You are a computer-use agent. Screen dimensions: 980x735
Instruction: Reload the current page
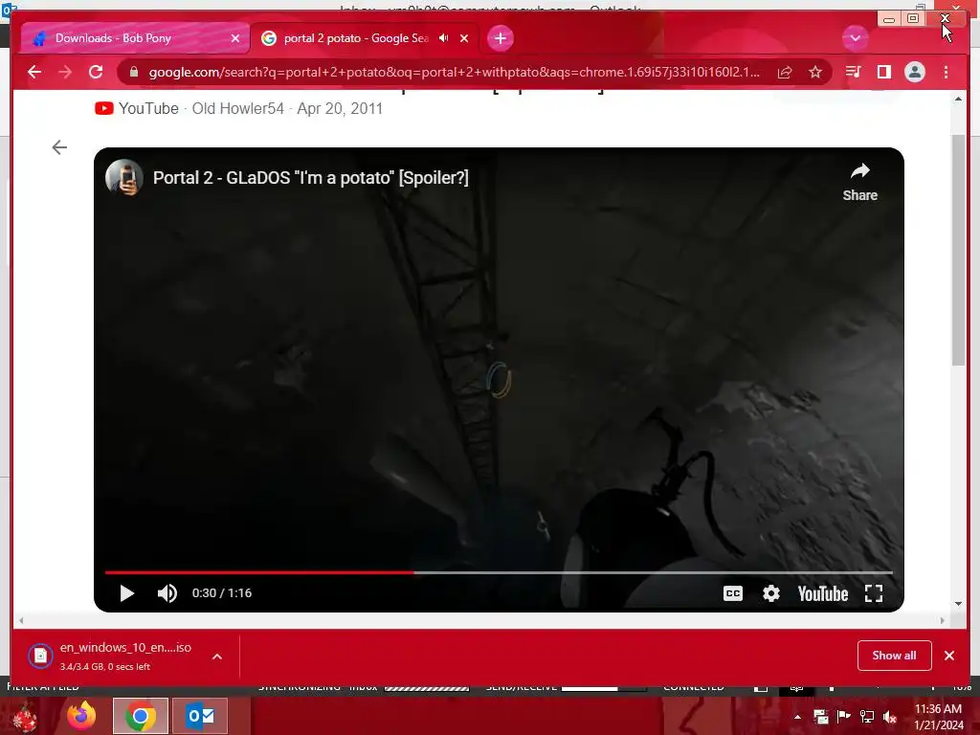click(x=96, y=72)
